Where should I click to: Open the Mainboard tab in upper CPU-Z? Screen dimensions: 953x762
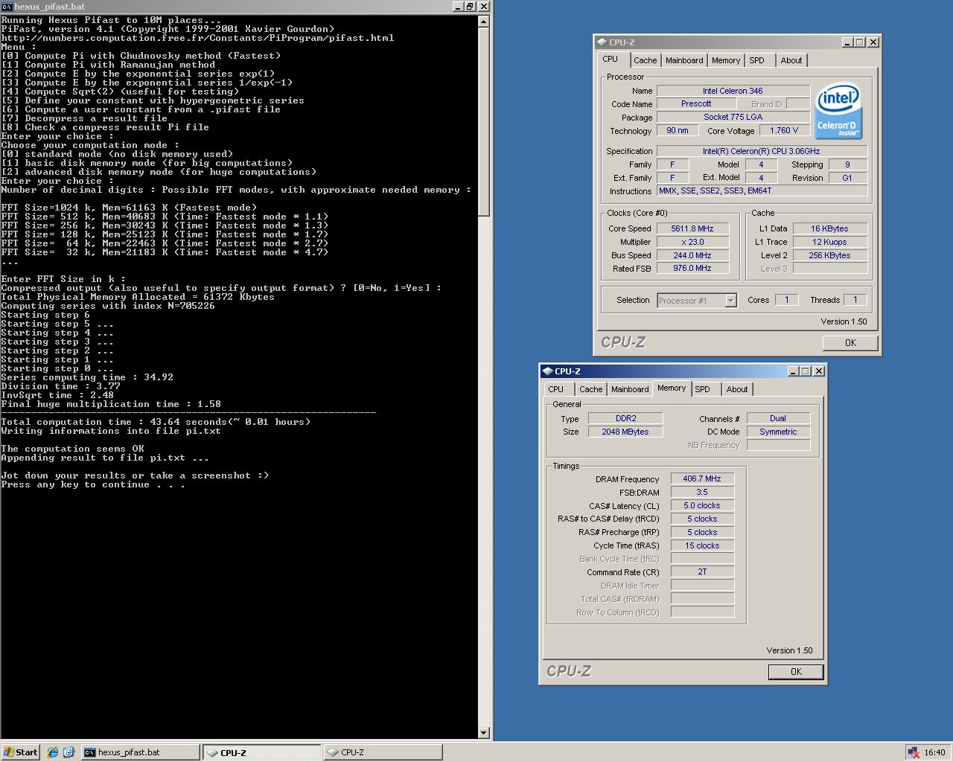click(684, 60)
